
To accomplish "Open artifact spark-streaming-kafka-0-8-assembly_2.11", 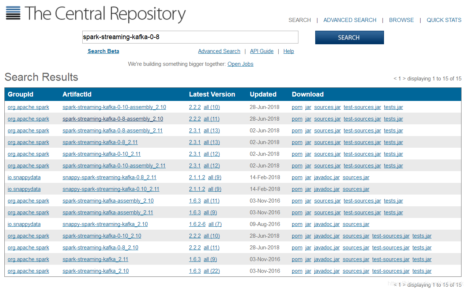I will tap(112, 131).
